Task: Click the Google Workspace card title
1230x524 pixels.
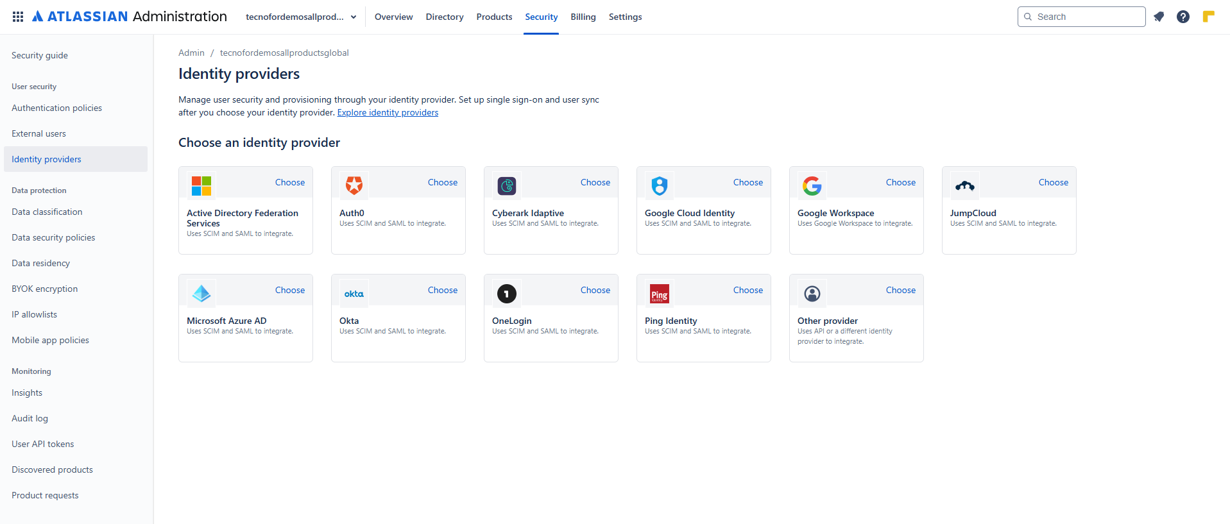Action: (x=835, y=213)
